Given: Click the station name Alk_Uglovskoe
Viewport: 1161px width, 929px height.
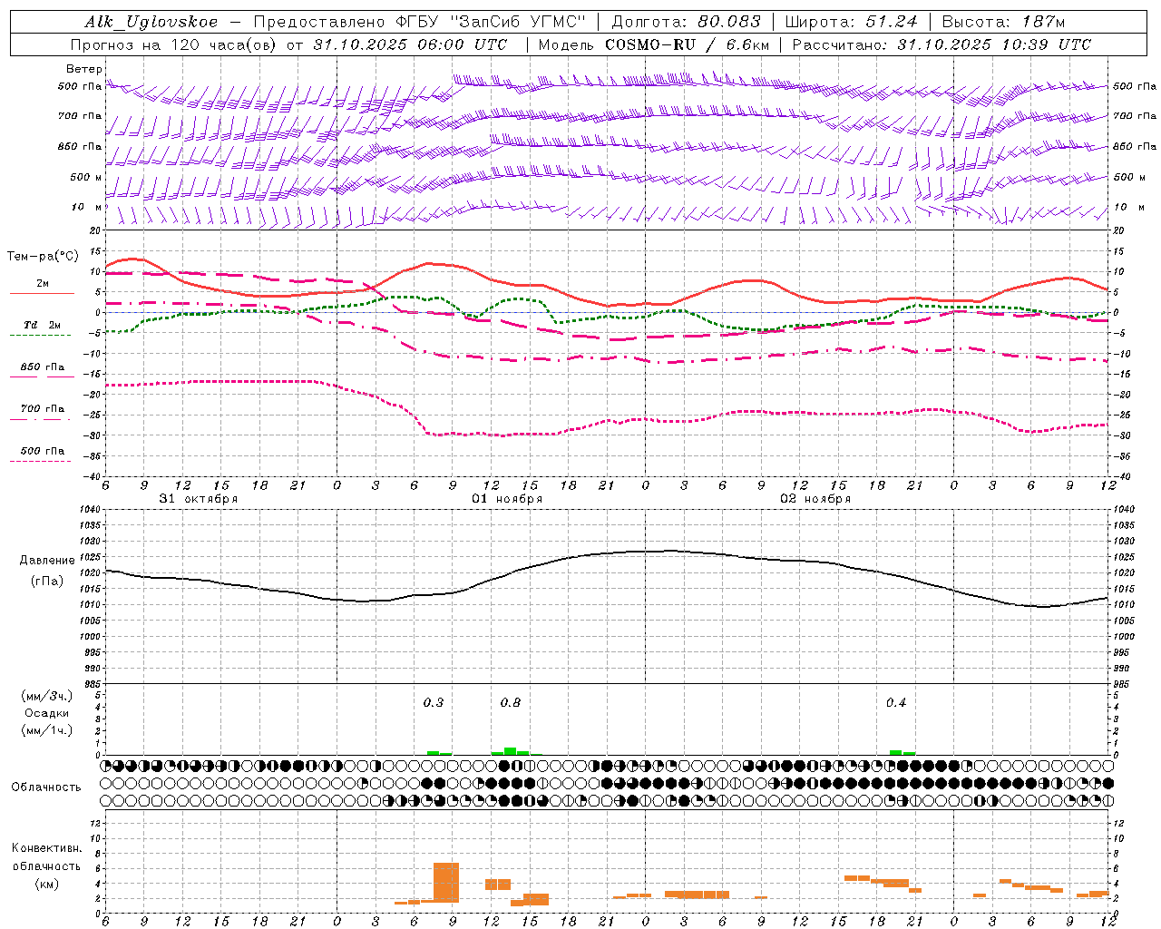Looking at the screenshot, I should [x=151, y=22].
